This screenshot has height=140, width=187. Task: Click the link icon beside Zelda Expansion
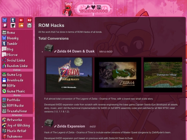pos(55,127)
